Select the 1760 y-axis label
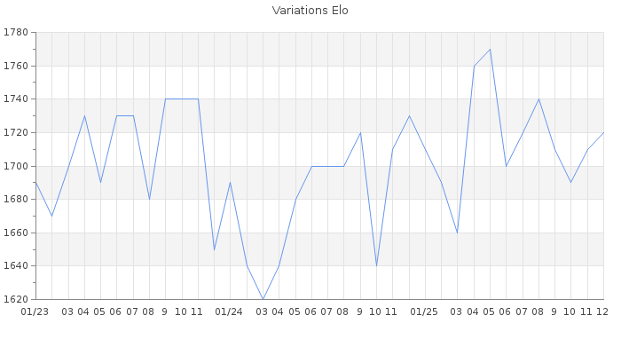 click(x=16, y=67)
